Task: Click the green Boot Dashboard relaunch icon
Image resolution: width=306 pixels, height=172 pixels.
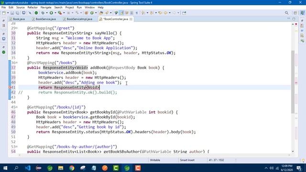Action: (x=36, y=13)
